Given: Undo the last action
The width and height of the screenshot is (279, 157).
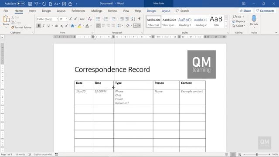Looking at the screenshot, I should pos(36,4).
